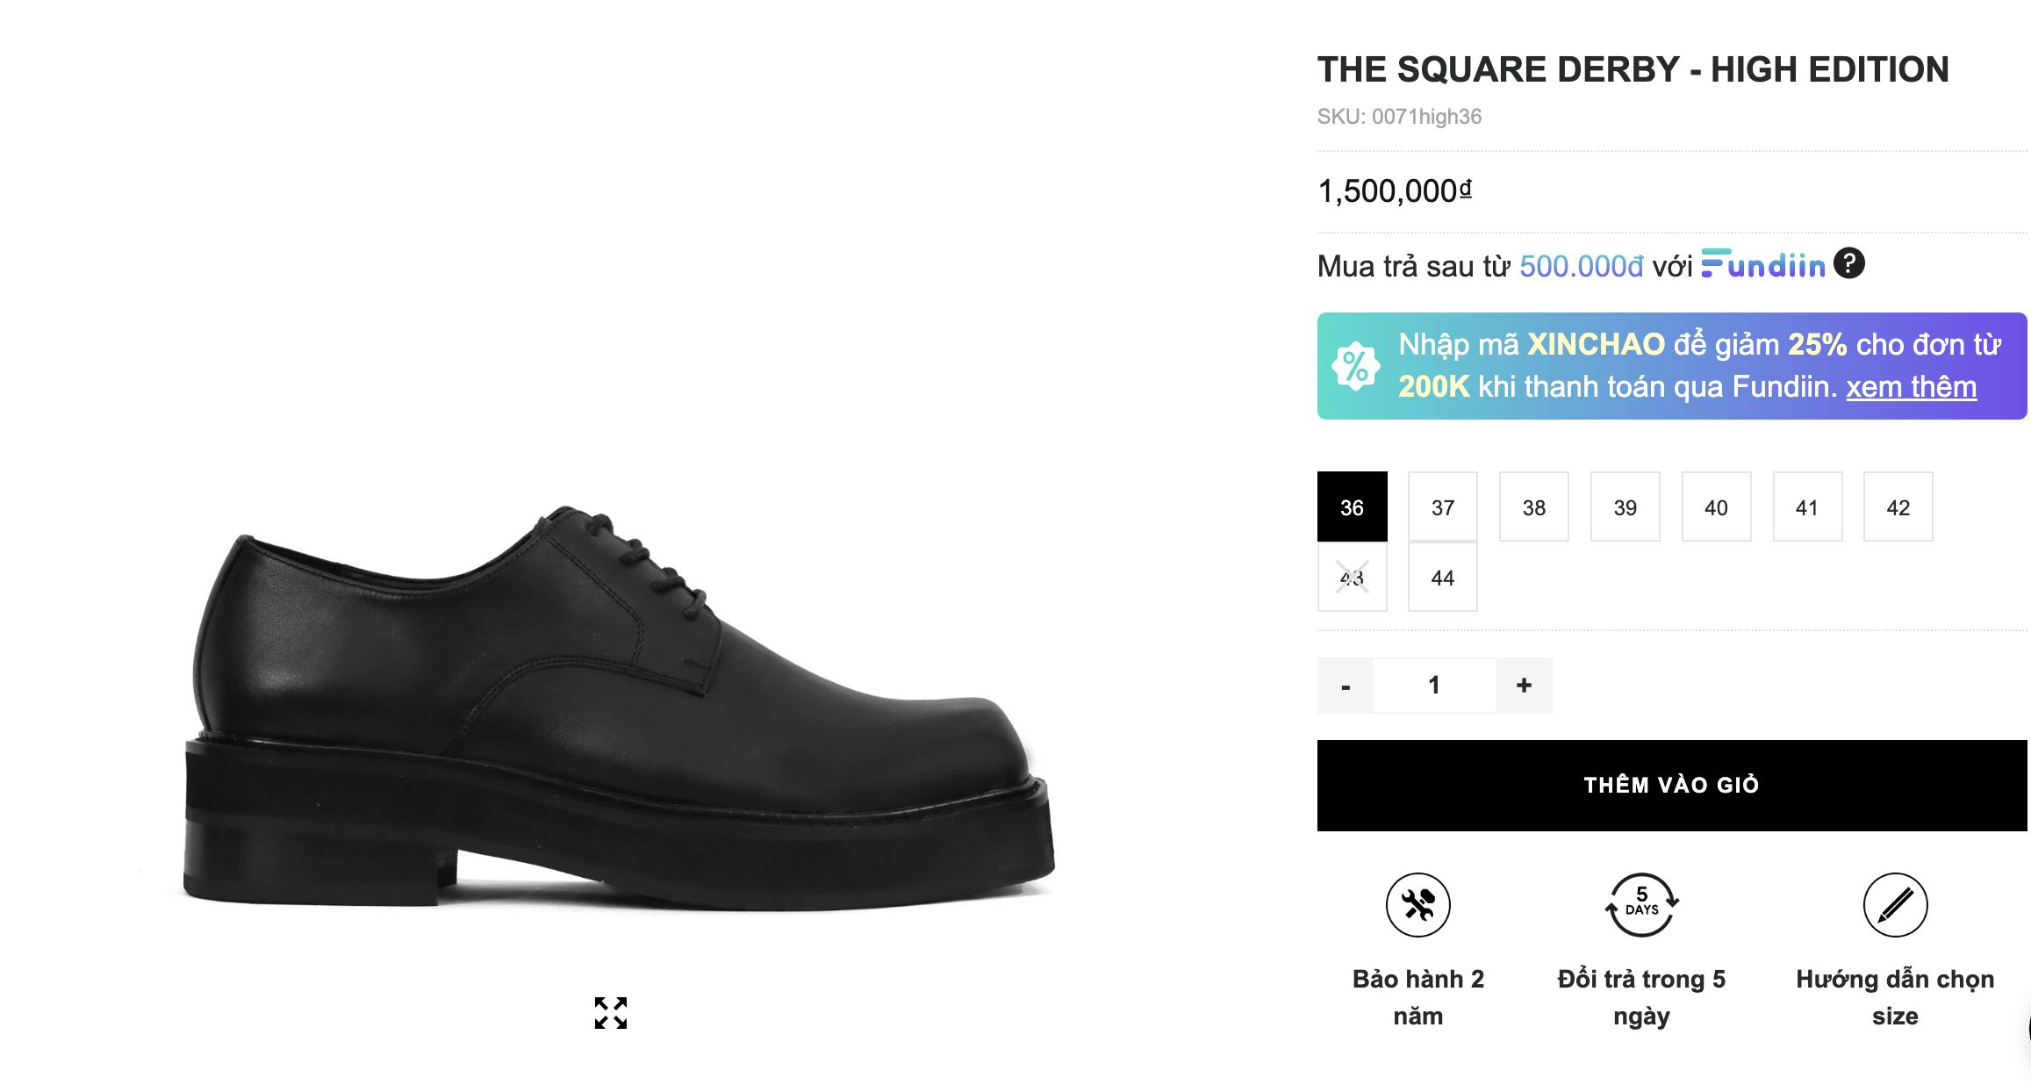This screenshot has height=1085, width=2031.
Task: Click the Fundiin help question mark icon
Action: pos(1848,263)
